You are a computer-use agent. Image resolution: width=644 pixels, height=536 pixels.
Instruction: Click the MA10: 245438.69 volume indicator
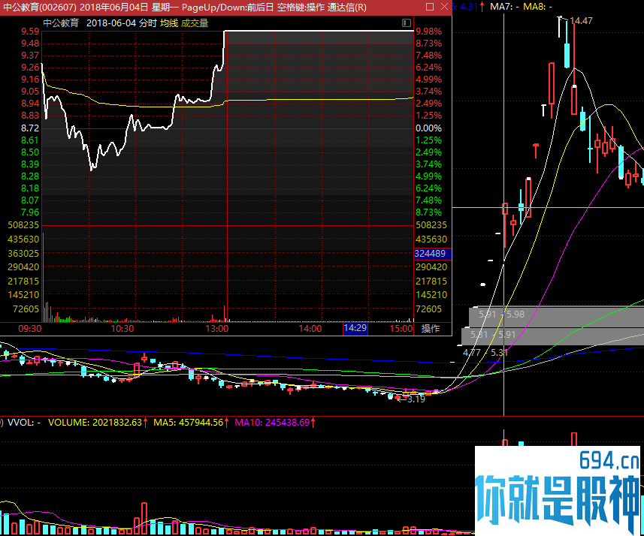[275, 423]
